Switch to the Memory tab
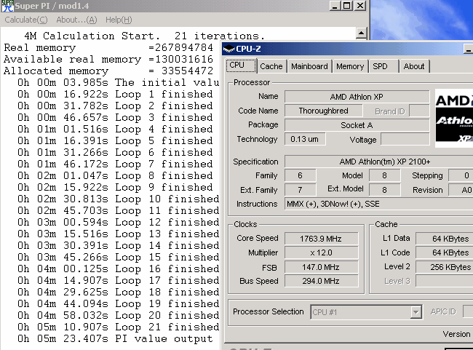The height and width of the screenshot is (350, 473). click(350, 66)
